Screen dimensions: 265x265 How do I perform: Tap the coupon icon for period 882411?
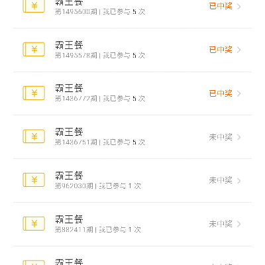coord(34,224)
